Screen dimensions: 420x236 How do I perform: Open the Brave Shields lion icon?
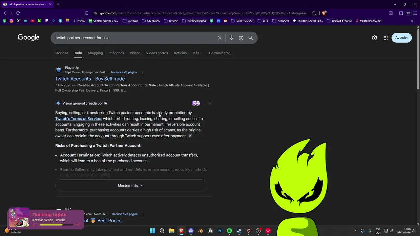[324, 13]
